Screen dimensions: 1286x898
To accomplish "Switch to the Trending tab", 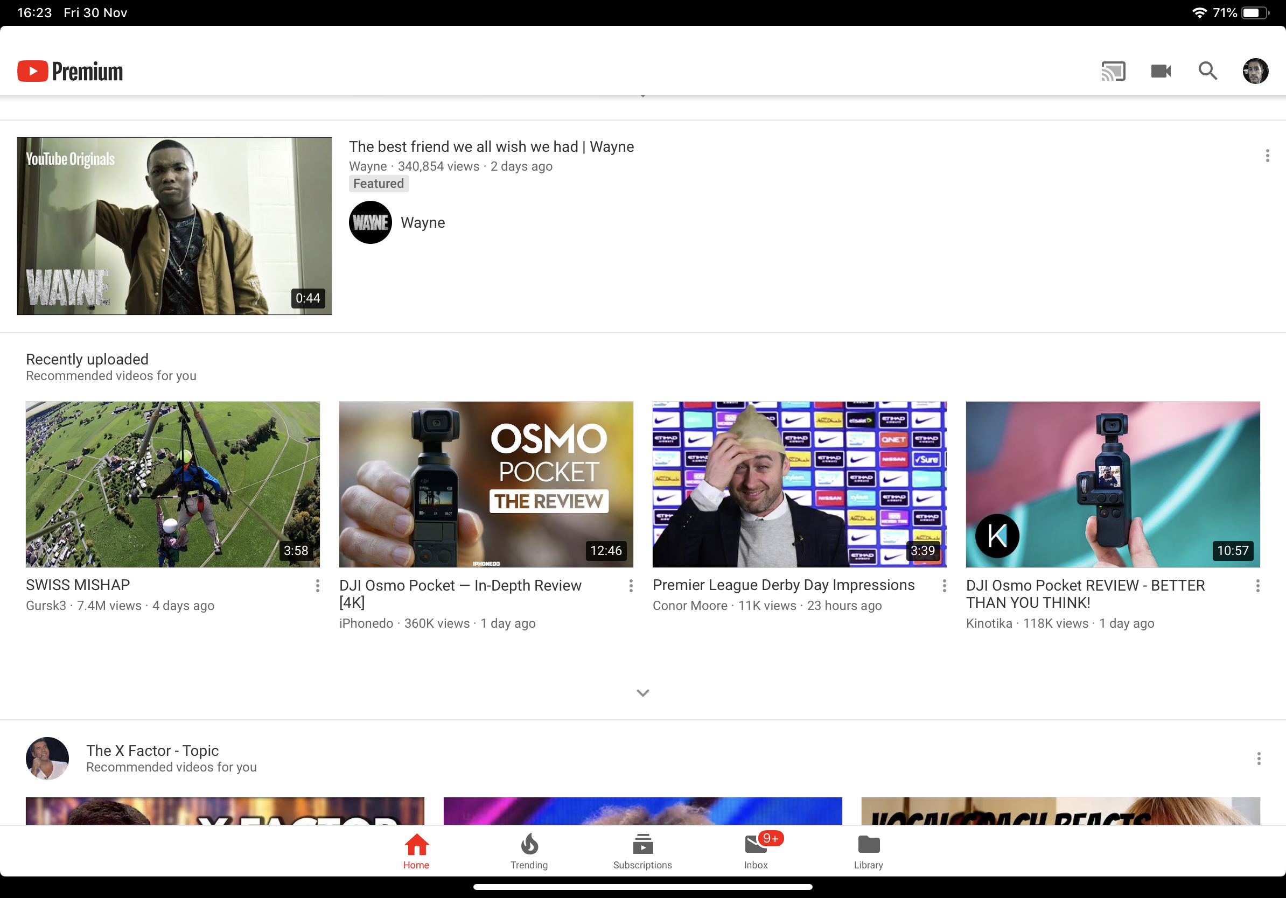I will pos(529,851).
